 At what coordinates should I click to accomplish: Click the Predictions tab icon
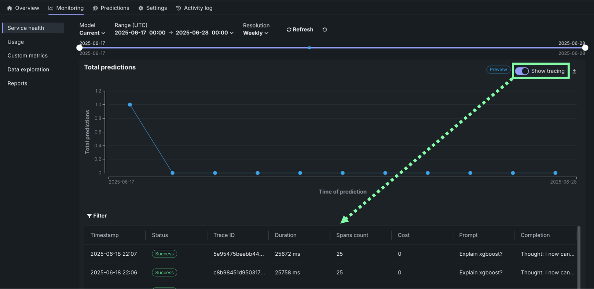(x=95, y=8)
